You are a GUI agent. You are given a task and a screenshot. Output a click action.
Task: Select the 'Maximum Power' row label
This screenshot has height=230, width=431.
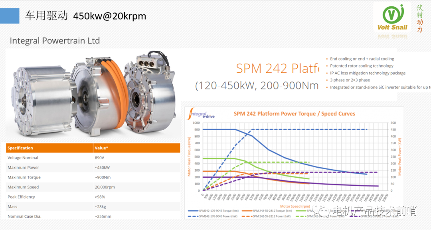point(24,168)
